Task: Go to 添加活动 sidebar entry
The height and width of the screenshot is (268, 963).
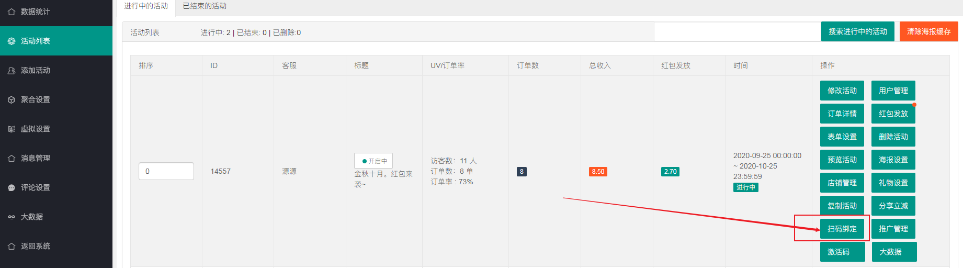Action: tap(56, 70)
